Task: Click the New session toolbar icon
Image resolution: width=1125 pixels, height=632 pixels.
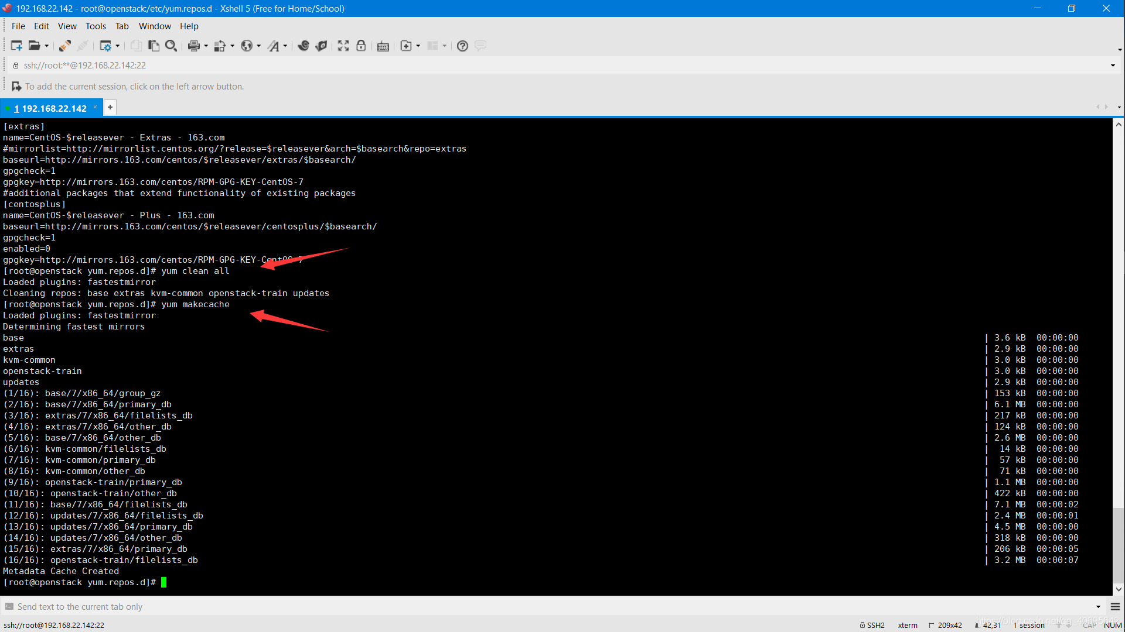Action: coord(16,46)
